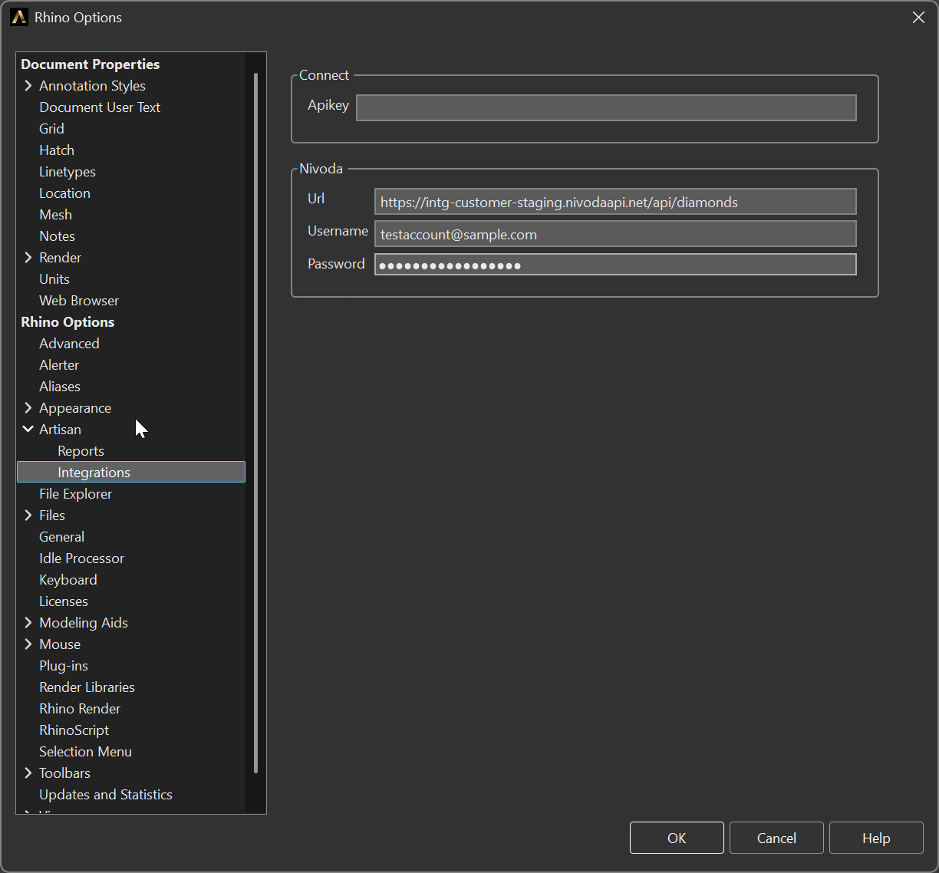The width and height of the screenshot is (939, 873).
Task: Select Document User Text page
Action: tap(100, 107)
